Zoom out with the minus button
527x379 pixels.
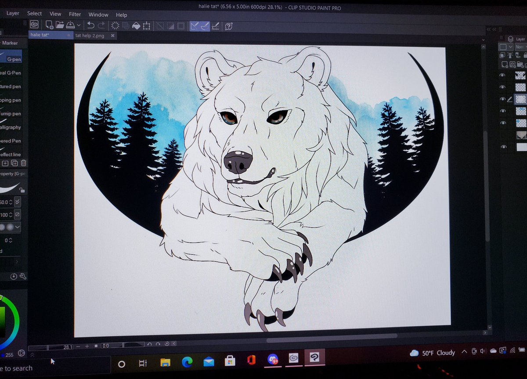coord(78,347)
